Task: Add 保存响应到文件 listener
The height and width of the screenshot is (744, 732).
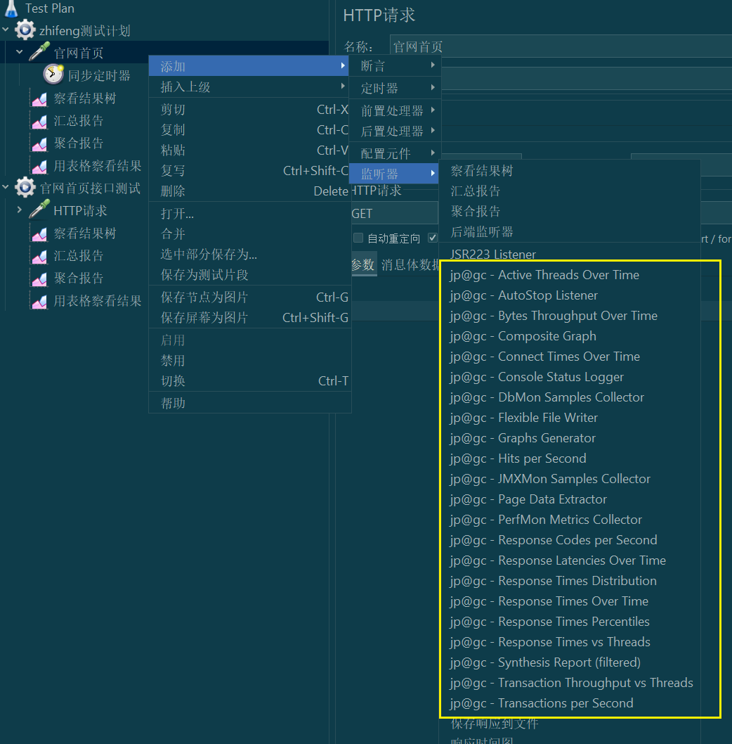Action: pos(570,724)
